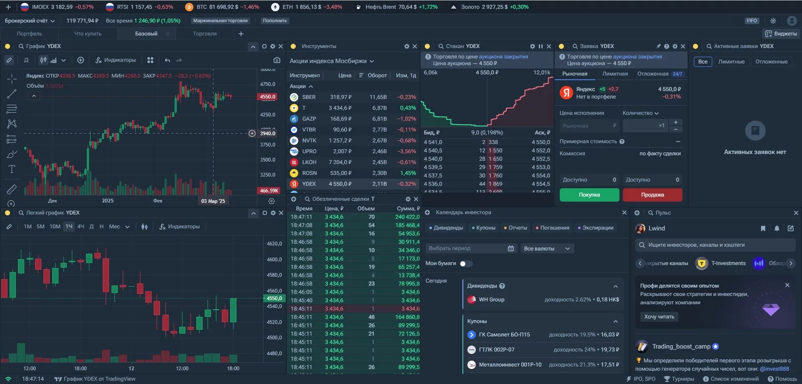Open the Виджеты panel
The image size is (802, 384).
click(781, 34)
